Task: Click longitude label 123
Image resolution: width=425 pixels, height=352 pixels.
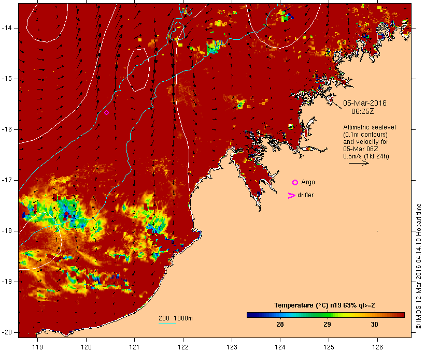Action: (232, 347)
